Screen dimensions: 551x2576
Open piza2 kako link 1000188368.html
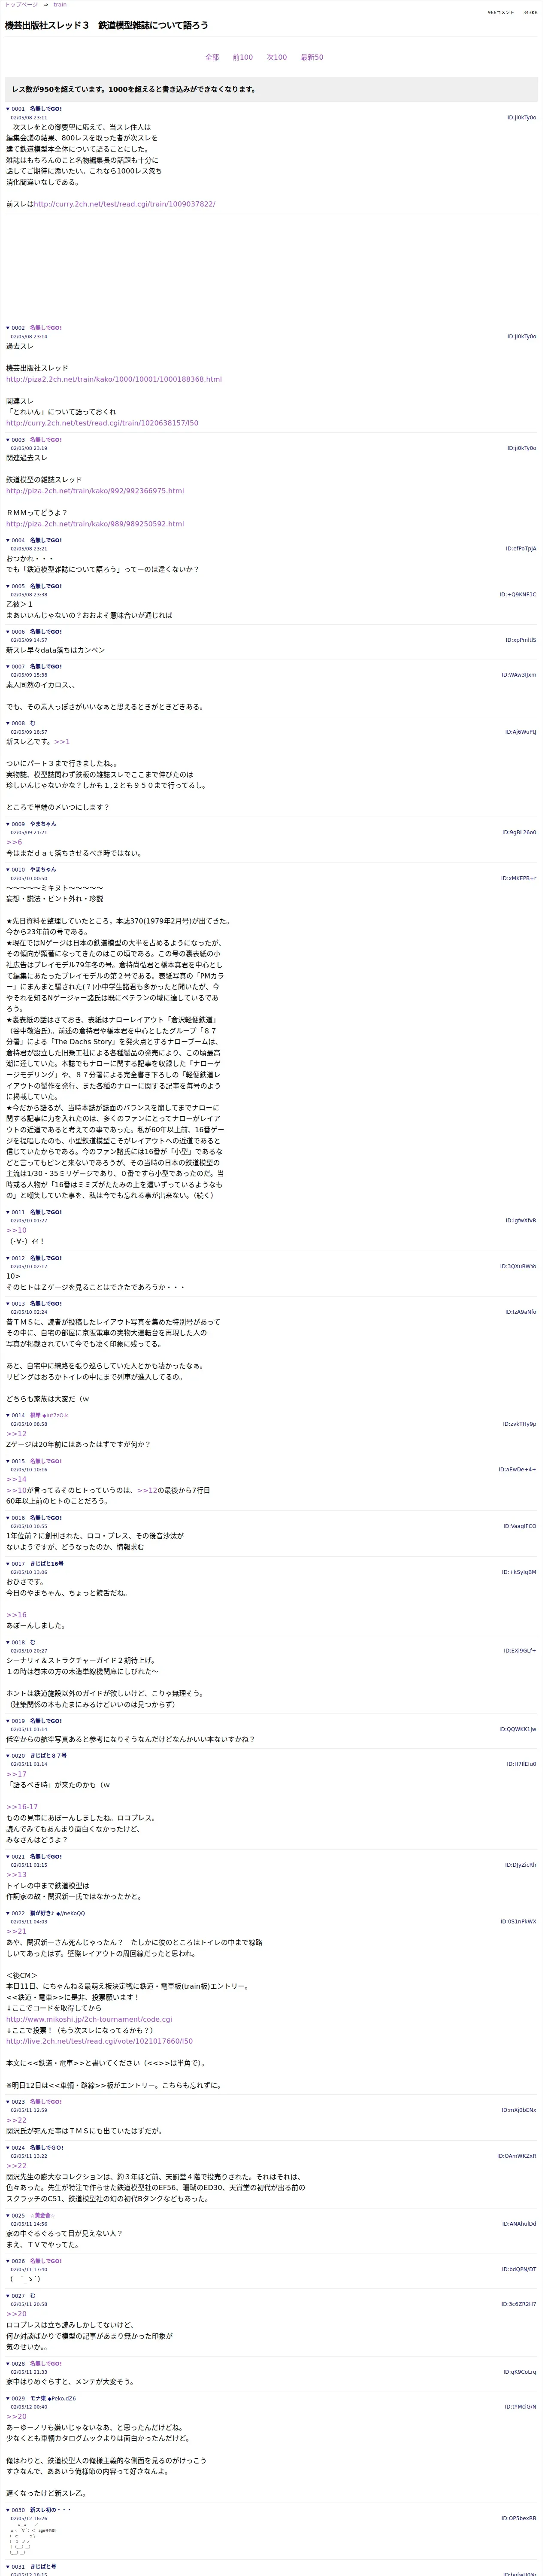tap(114, 380)
